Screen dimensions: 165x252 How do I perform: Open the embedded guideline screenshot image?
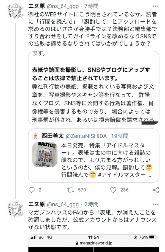[x=94, y=88]
